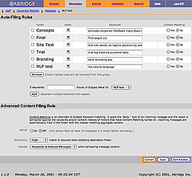Move the Trial rule up in order
Image resolution: width=192 pixels, height=177 pixels.
68,51
